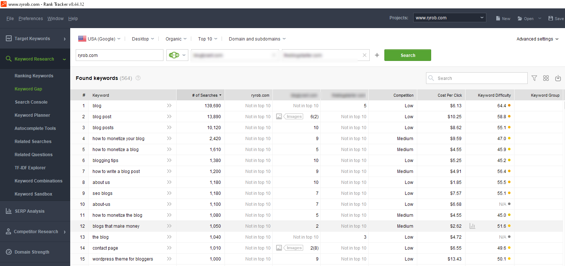The image size is (565, 266).
Task: Open the Target Keywords module icon in sidebar
Action: pyautogui.click(x=8, y=38)
